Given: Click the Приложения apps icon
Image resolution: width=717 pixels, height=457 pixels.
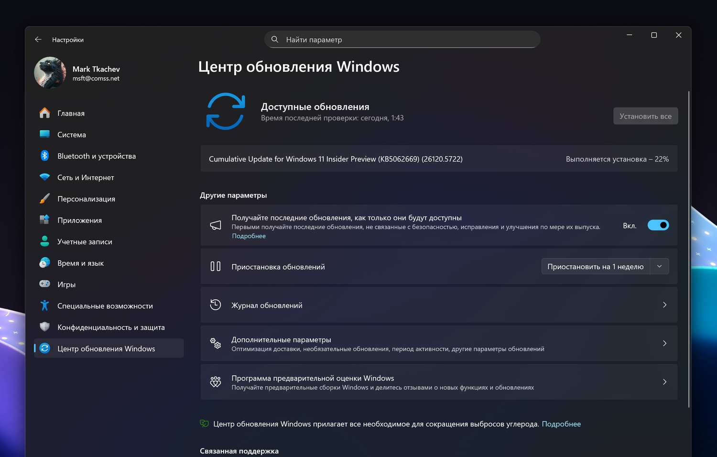Looking at the screenshot, I should [44, 220].
